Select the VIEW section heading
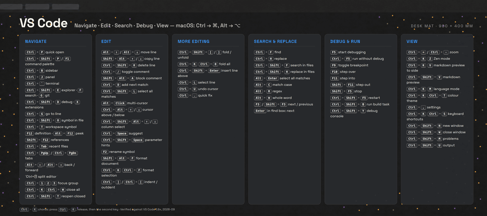 [x=412, y=41]
